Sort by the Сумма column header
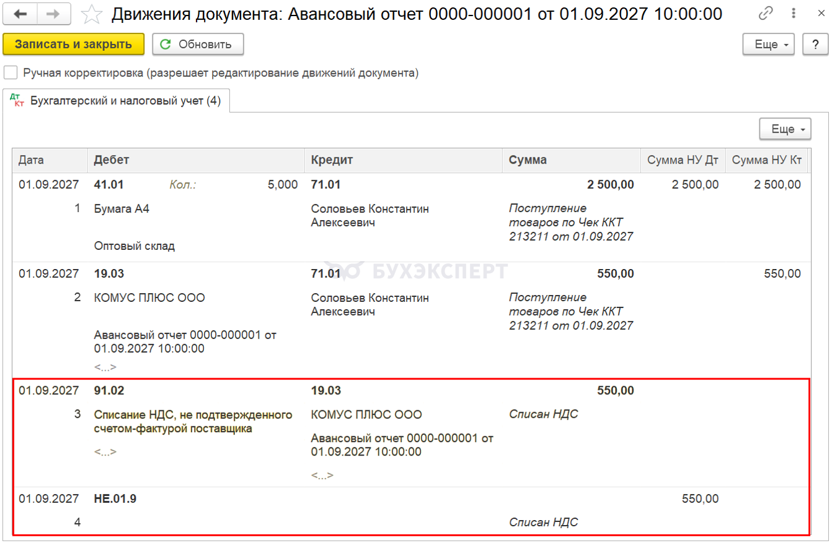Image resolution: width=832 pixels, height=543 pixels. tap(528, 160)
